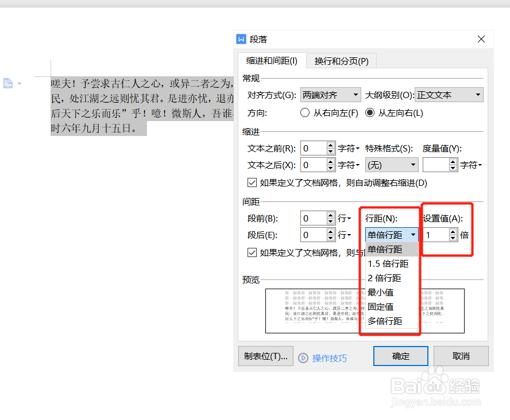Click the WPS logo in the 段落 dialog title
Image resolution: width=510 pixels, height=420 pixels.
pyautogui.click(x=241, y=39)
